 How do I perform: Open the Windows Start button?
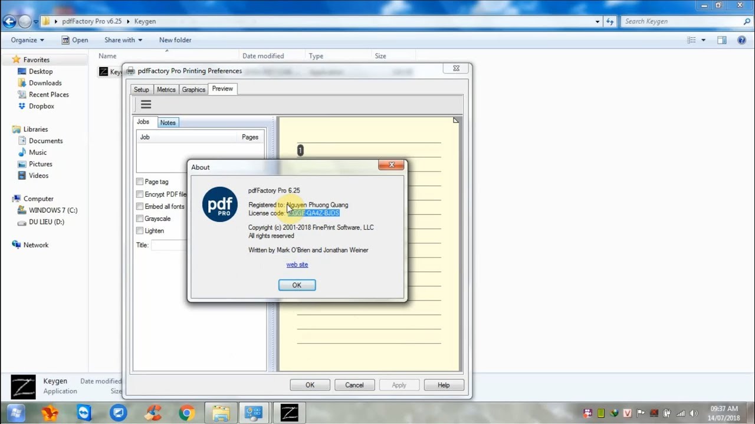(x=15, y=412)
